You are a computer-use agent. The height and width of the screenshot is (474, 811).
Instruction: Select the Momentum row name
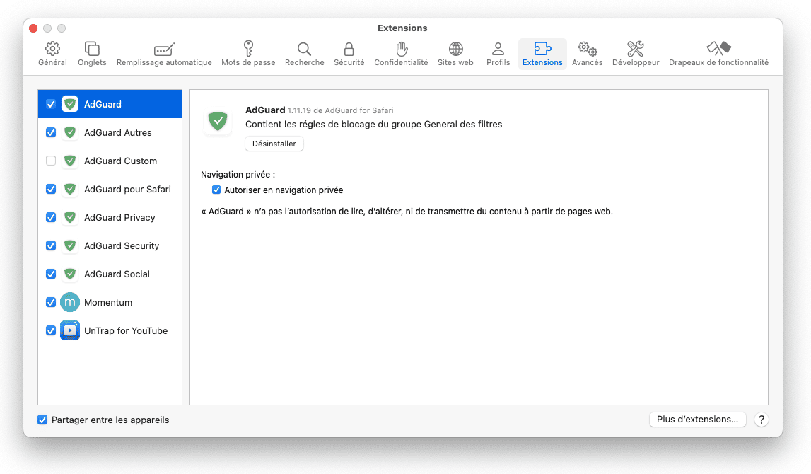(x=108, y=302)
